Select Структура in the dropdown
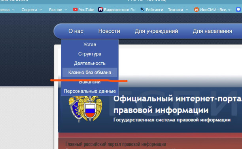Viewport: 242px width, 149px height. coord(90,54)
